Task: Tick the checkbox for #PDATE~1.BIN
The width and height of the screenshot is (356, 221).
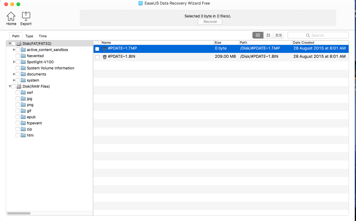Action: tap(97, 57)
